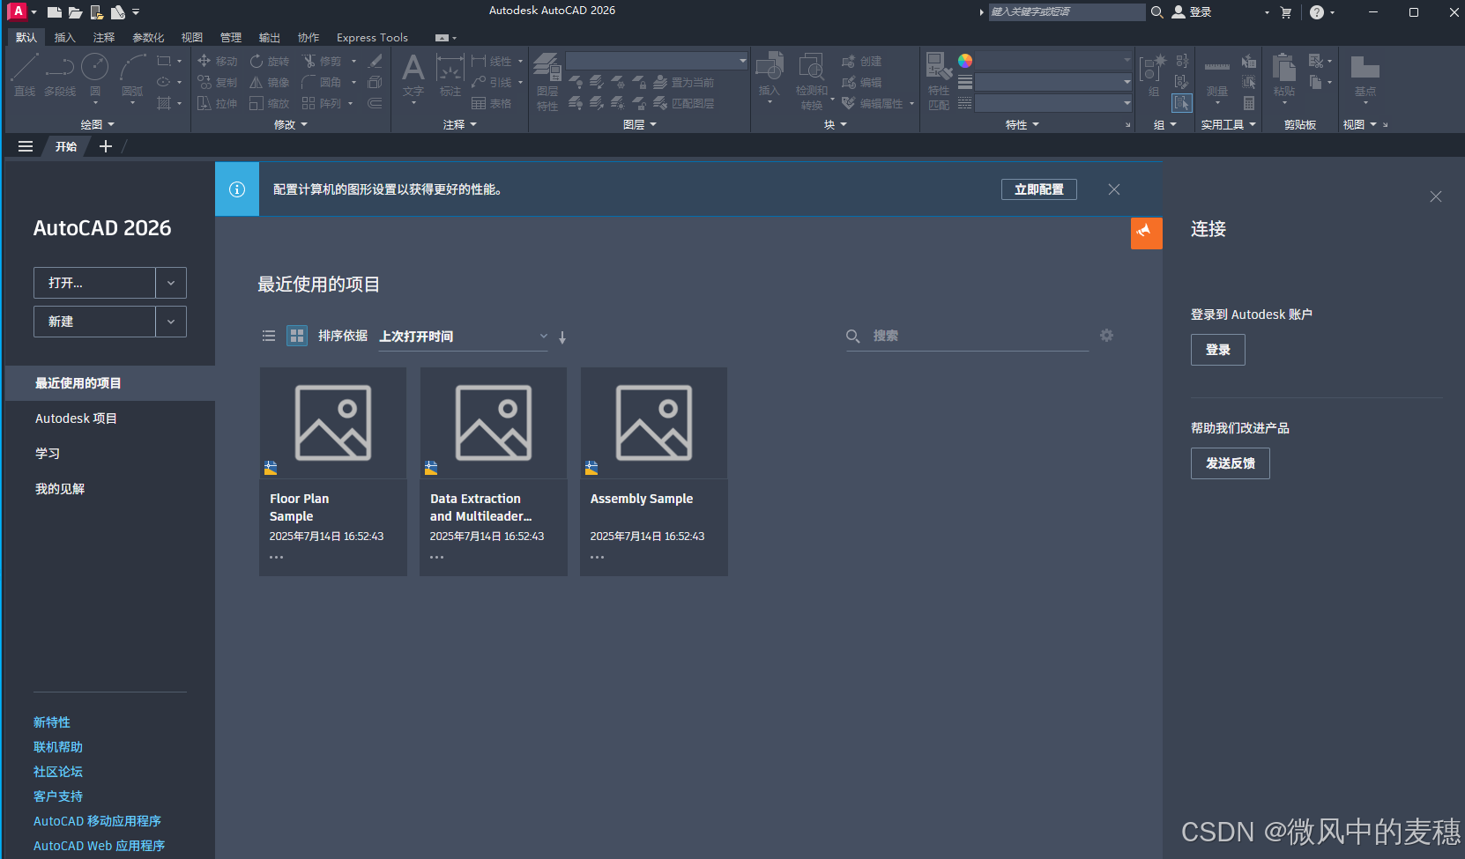
Task: Click the recent projects 搜索 field
Action: (968, 336)
